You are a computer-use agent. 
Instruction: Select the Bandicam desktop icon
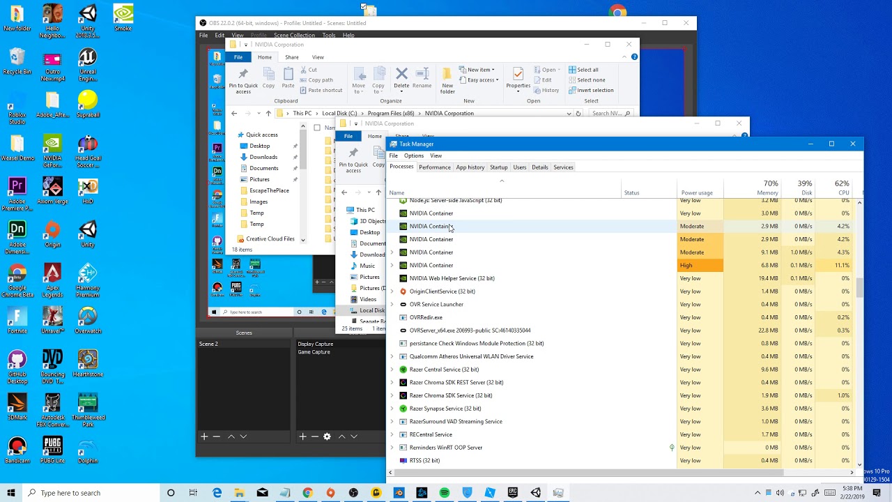click(17, 449)
